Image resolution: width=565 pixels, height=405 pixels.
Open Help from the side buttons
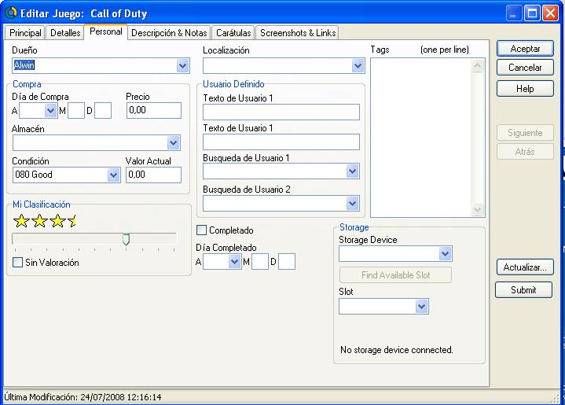click(x=525, y=89)
